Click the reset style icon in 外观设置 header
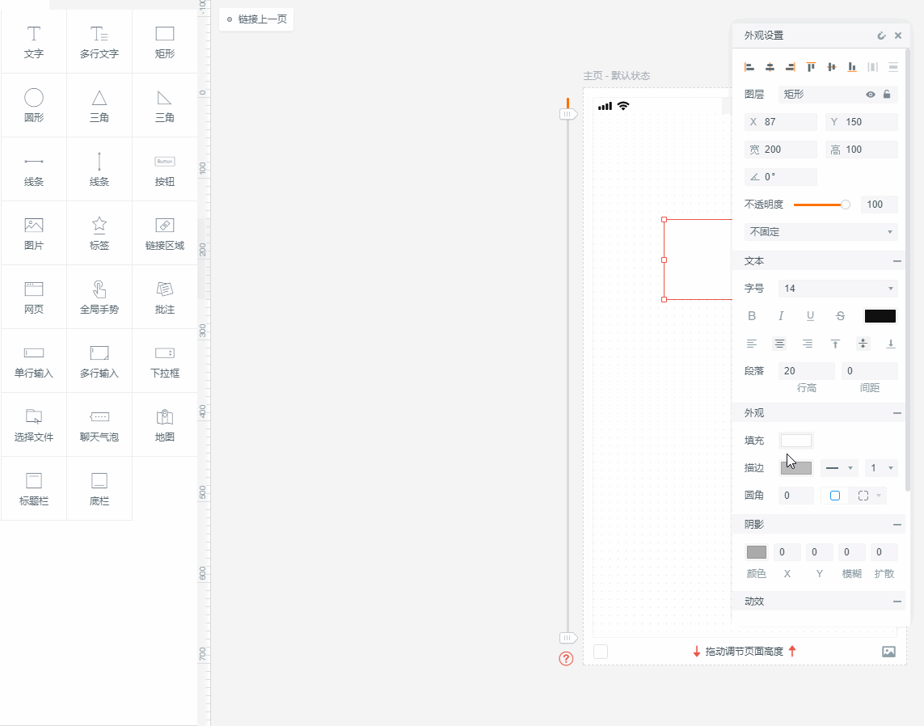 point(881,36)
